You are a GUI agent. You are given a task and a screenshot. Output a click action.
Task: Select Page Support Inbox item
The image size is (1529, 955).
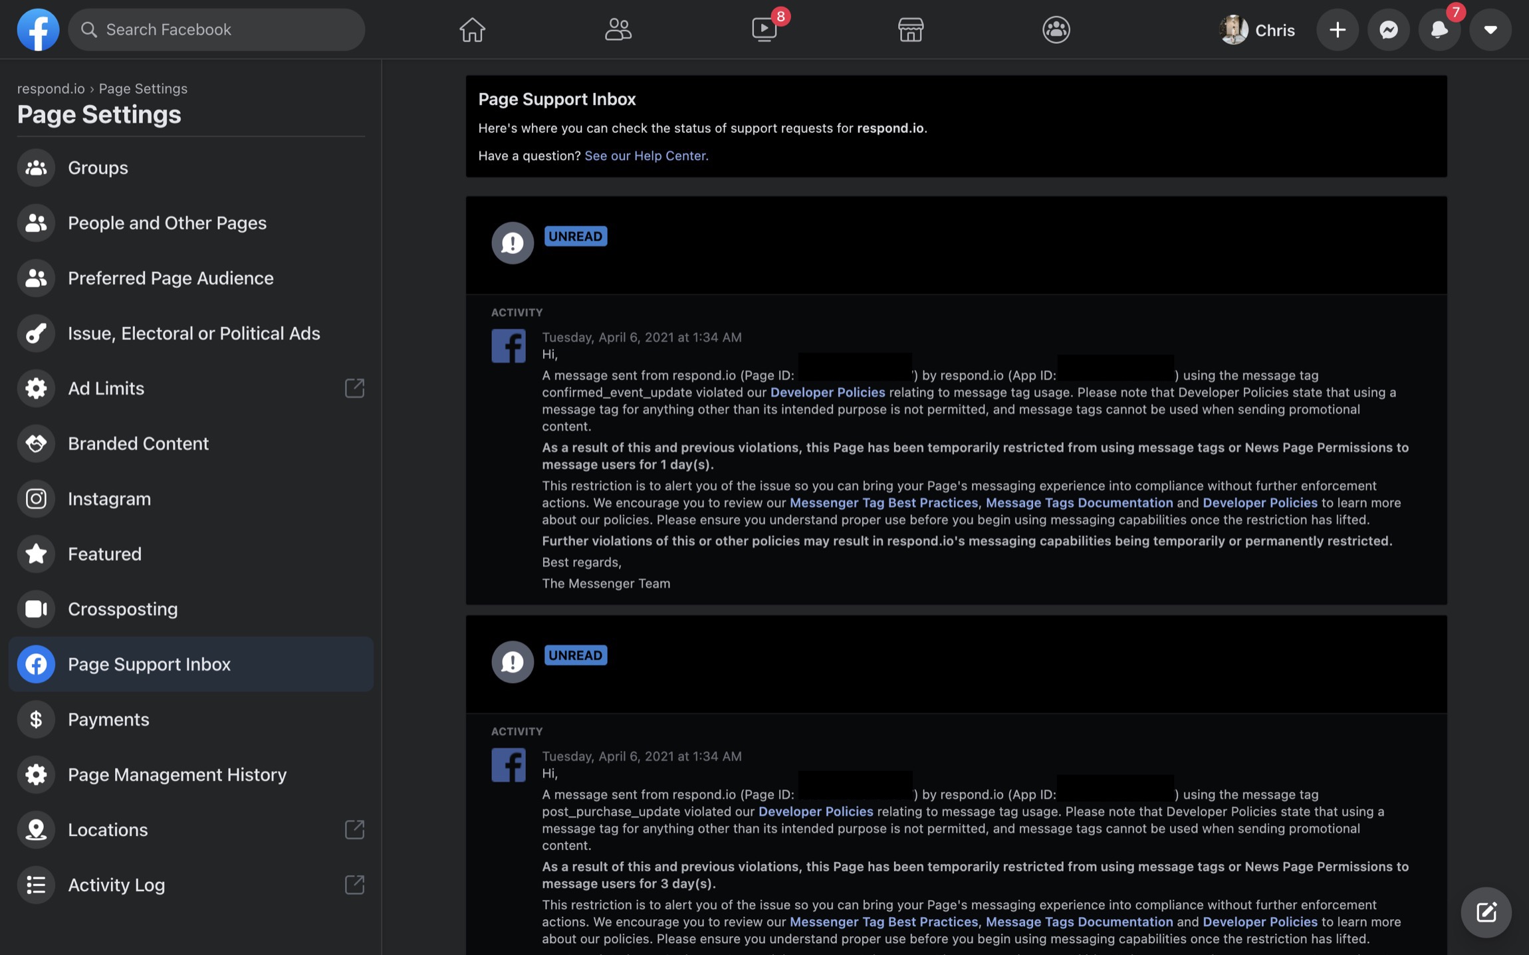coord(191,664)
